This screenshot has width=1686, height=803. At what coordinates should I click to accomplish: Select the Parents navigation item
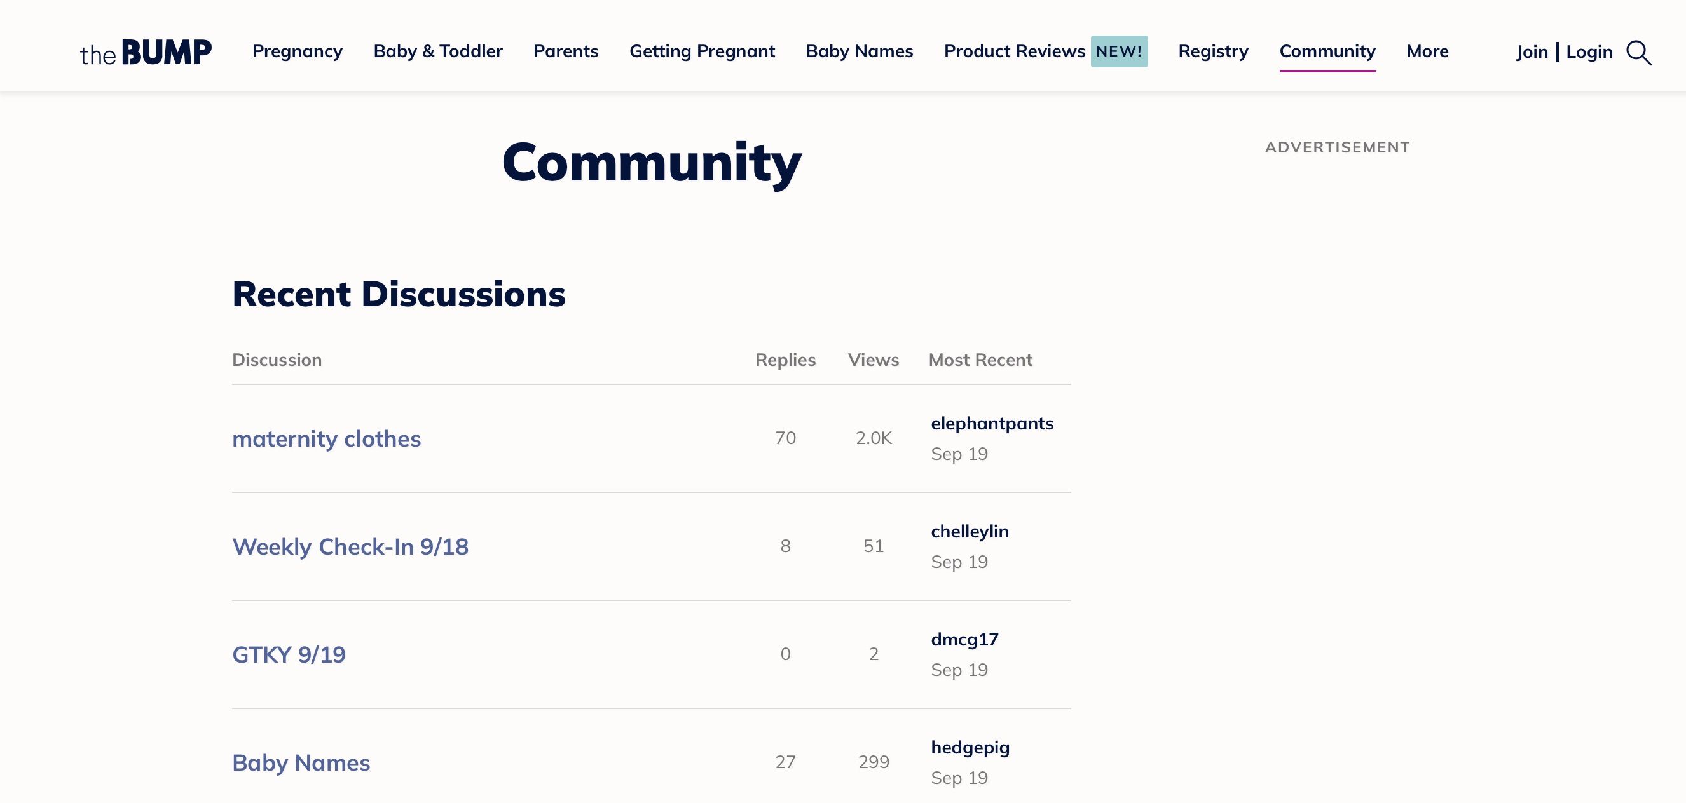[566, 51]
